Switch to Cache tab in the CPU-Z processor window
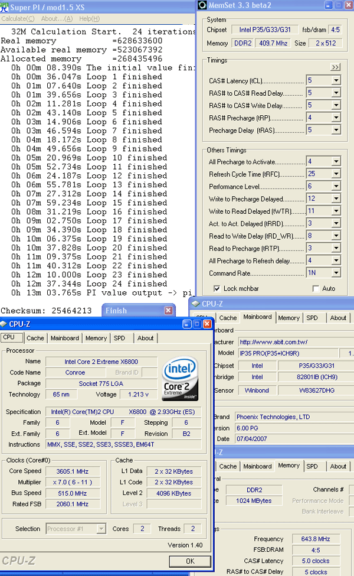The height and width of the screenshot is (576, 354). 35,339
